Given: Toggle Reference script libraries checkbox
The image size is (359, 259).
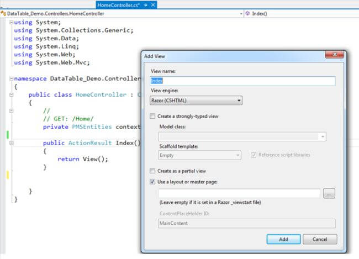Looking at the screenshot, I should (254, 155).
